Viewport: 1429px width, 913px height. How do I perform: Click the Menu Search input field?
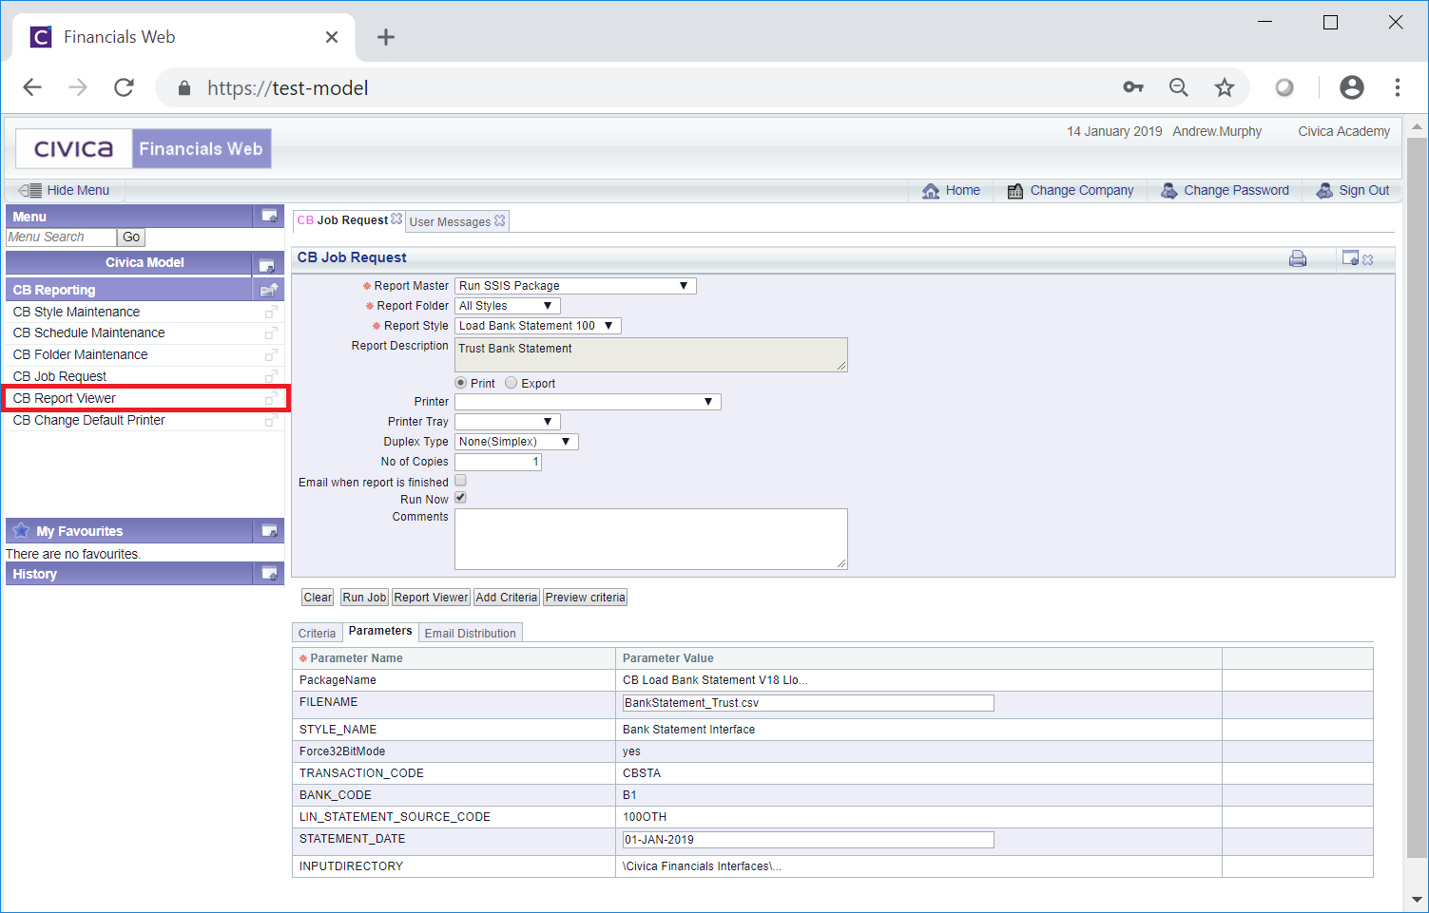point(61,238)
